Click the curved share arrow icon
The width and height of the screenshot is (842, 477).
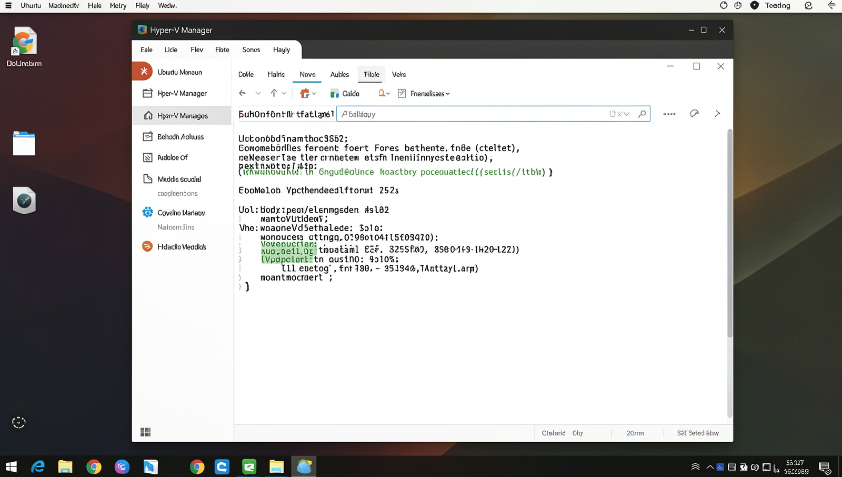tap(694, 114)
